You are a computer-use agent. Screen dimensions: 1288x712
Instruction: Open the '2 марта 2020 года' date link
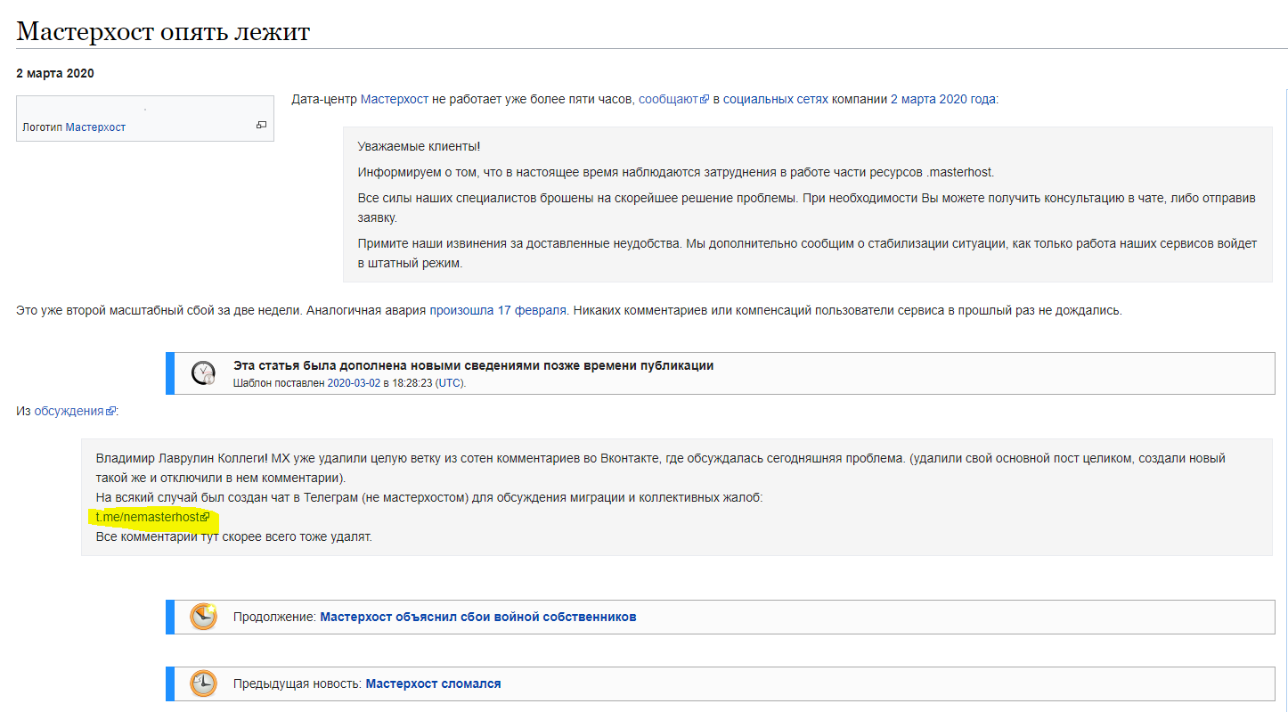943,99
